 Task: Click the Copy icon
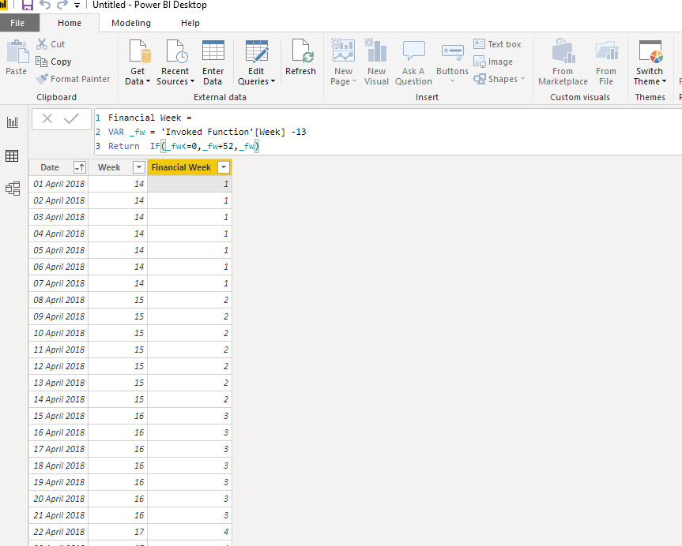coord(41,62)
